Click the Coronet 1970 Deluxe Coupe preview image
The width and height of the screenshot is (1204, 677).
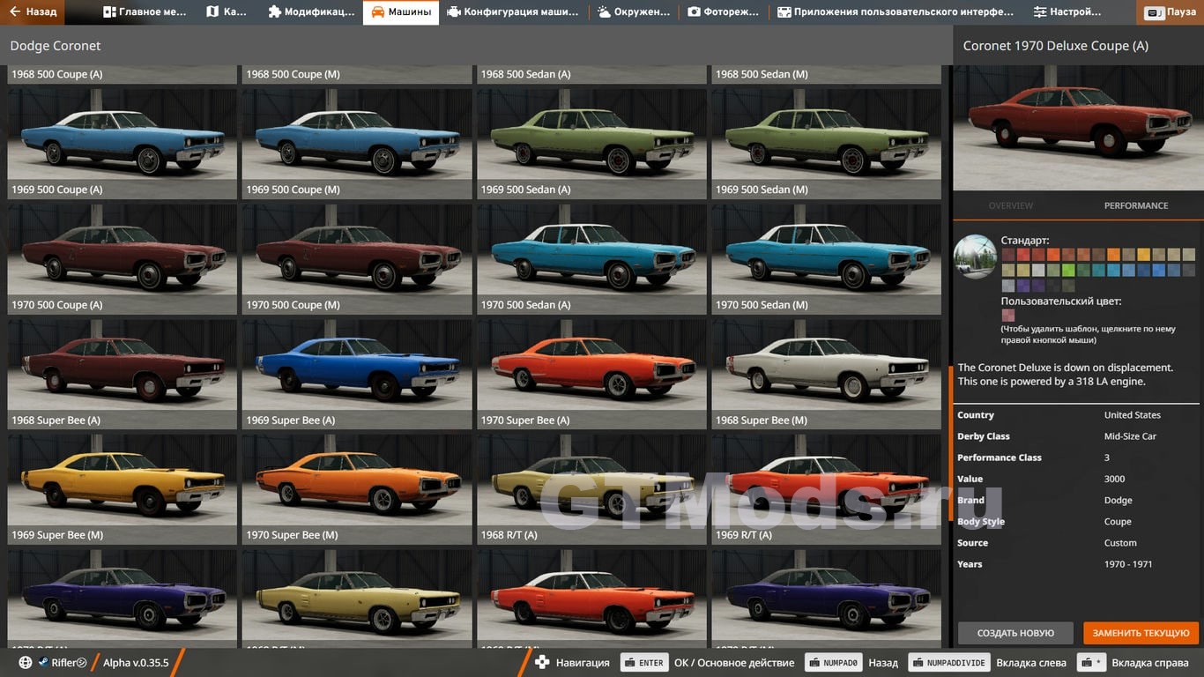pos(1078,128)
